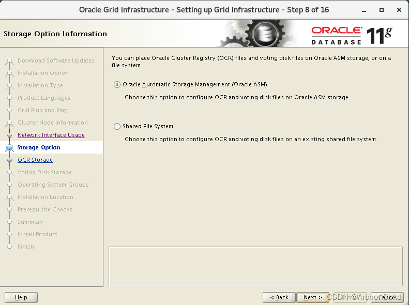This screenshot has height=305, width=409.
Task: Minimize the installer window
Action: pyautogui.click(x=364, y=10)
